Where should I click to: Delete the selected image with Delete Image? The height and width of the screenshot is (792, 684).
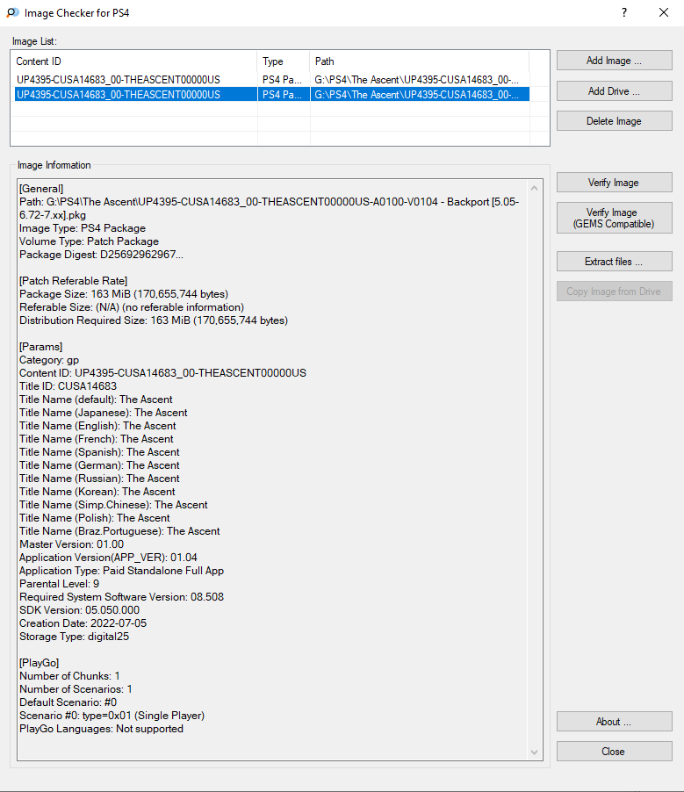[614, 121]
